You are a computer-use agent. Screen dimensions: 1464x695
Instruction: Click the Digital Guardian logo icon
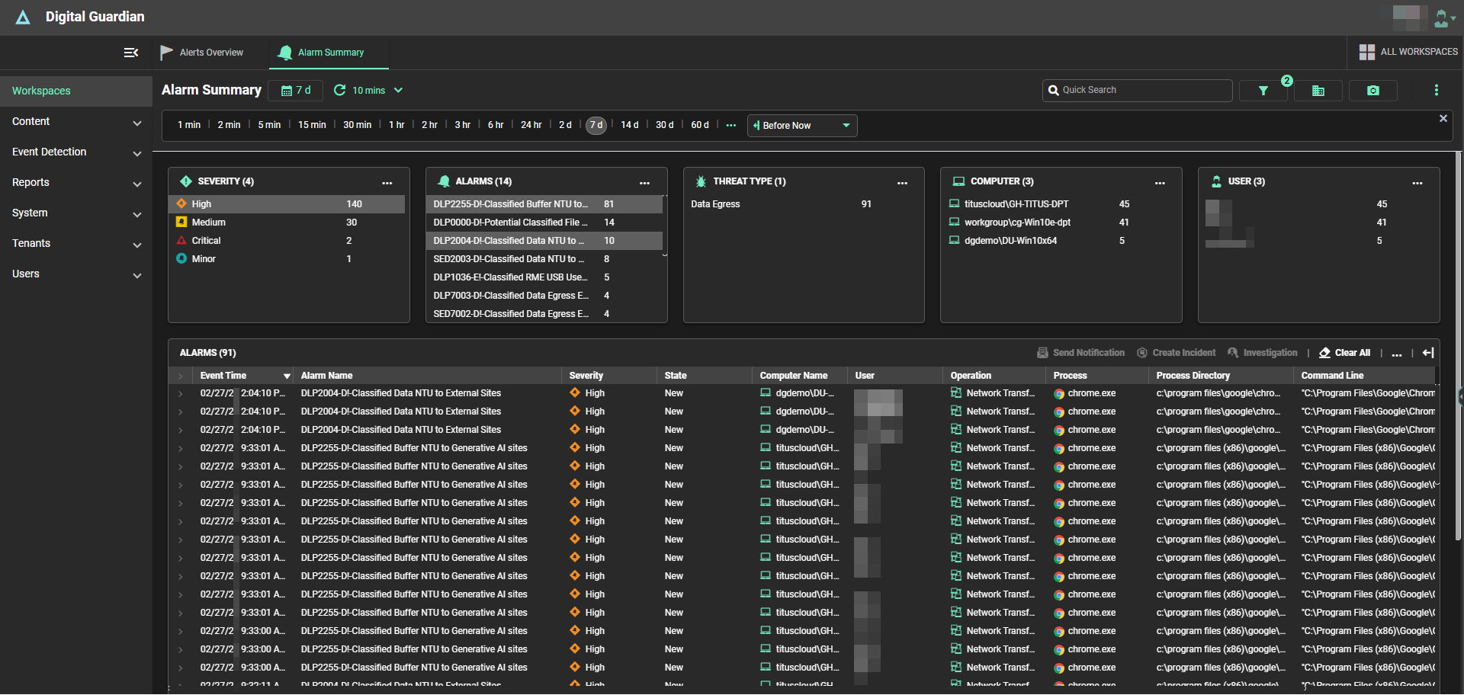[x=23, y=17]
